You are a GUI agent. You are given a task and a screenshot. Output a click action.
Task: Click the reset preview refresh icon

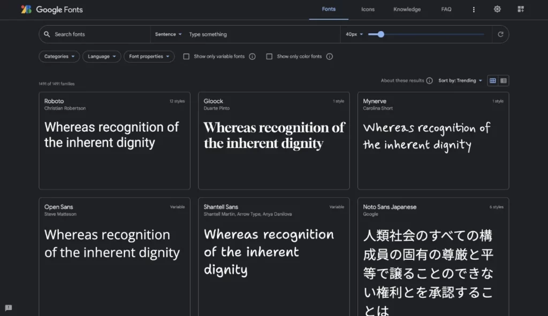[500, 34]
